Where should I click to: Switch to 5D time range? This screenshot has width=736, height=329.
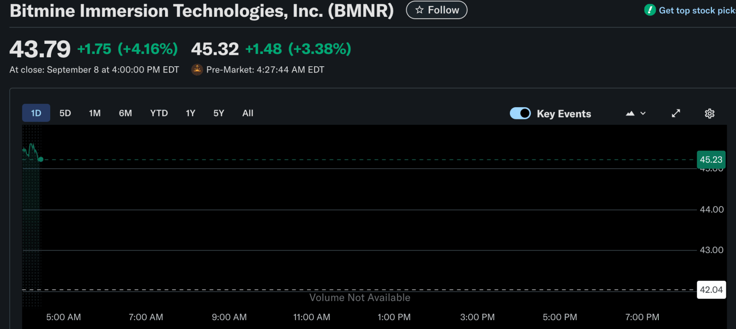tap(65, 113)
